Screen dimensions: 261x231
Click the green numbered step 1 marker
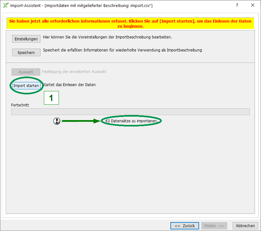(x=51, y=98)
